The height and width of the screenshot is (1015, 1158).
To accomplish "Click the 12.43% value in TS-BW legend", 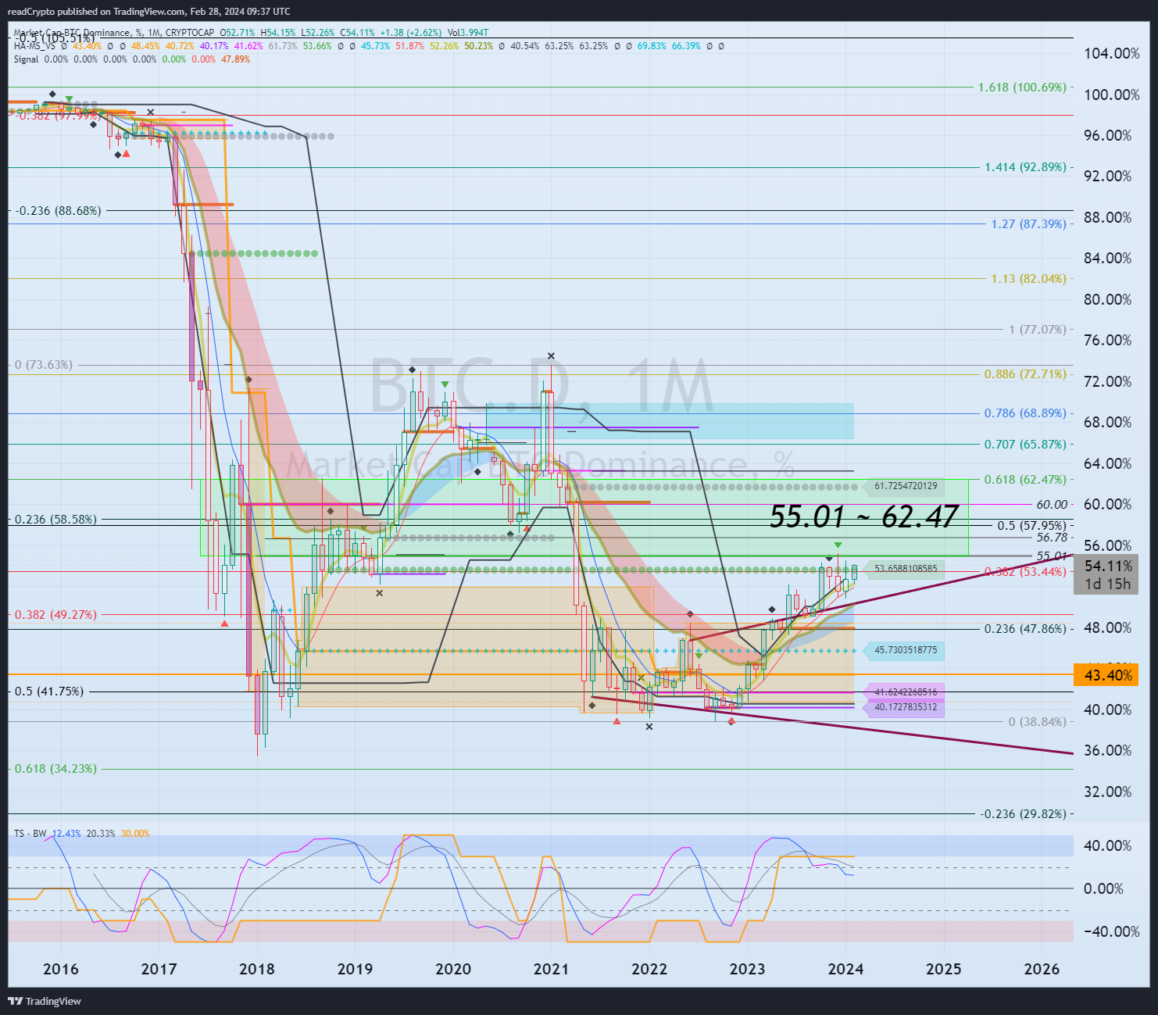I will pyautogui.click(x=66, y=834).
